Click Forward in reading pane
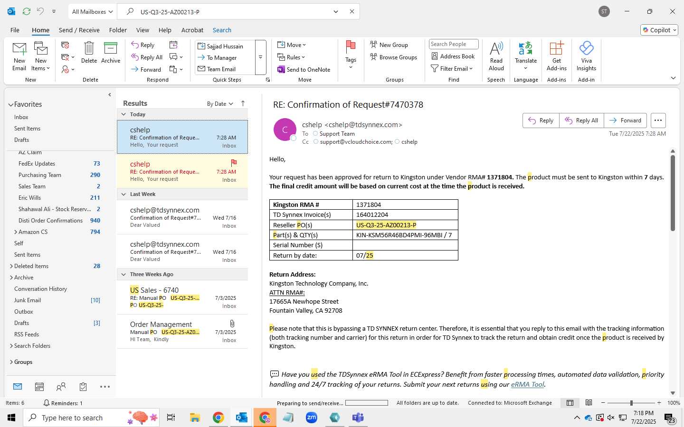This screenshot has width=684, height=427. point(626,121)
